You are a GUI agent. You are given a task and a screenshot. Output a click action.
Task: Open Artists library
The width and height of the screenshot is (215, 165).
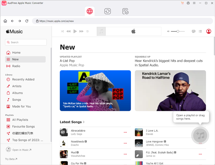click(25, 86)
